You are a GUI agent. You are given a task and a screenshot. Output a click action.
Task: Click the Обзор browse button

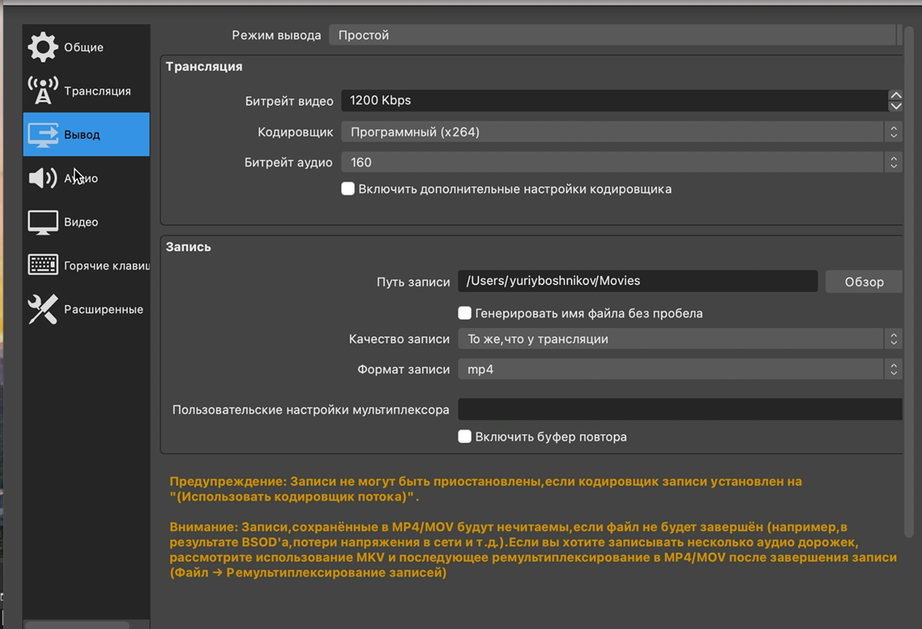pos(863,281)
